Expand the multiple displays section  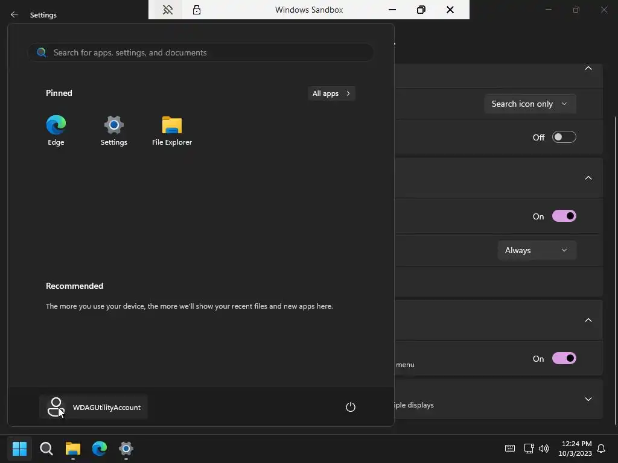point(588,399)
